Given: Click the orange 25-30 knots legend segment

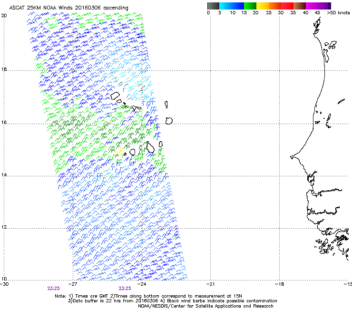Looking at the screenshot, I should (x=275, y=6).
